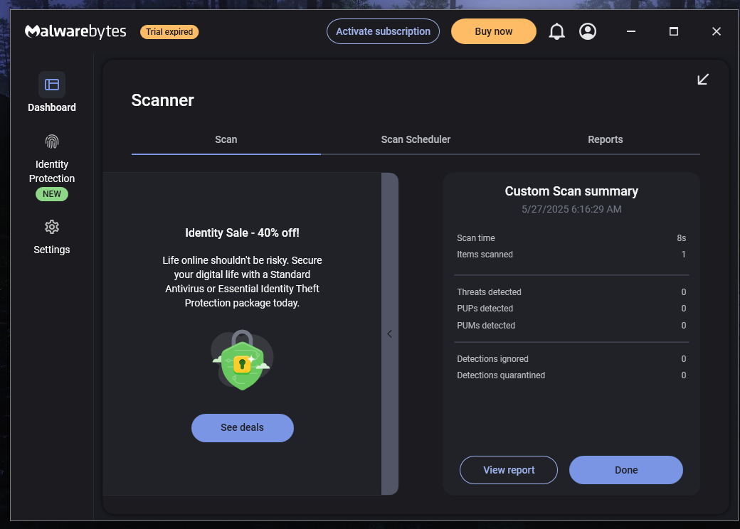
Task: Open the account profile icon
Action: pos(588,31)
